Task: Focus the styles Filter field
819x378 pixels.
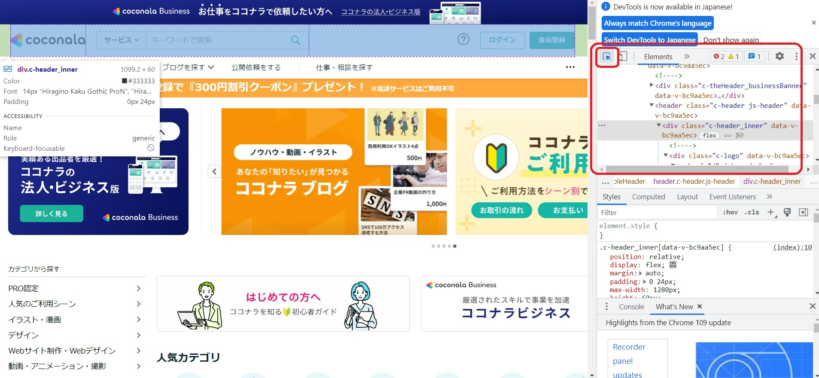Action: [x=657, y=213]
